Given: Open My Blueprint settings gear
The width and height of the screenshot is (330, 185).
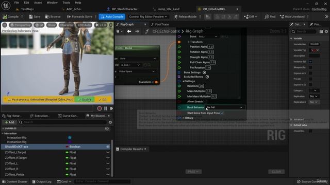Looking at the screenshot, I should [110, 122].
